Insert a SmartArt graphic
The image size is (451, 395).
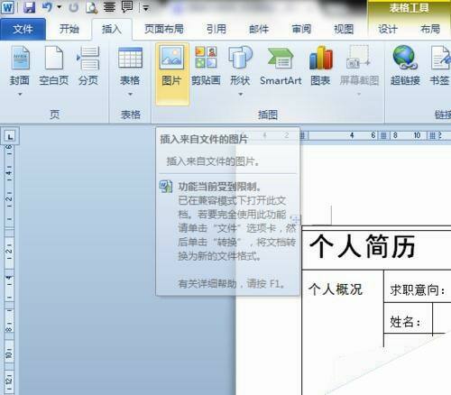(x=281, y=65)
